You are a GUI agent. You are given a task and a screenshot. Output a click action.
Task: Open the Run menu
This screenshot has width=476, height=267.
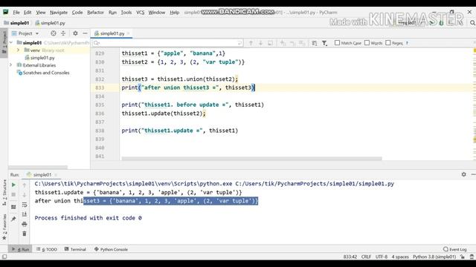112,13
